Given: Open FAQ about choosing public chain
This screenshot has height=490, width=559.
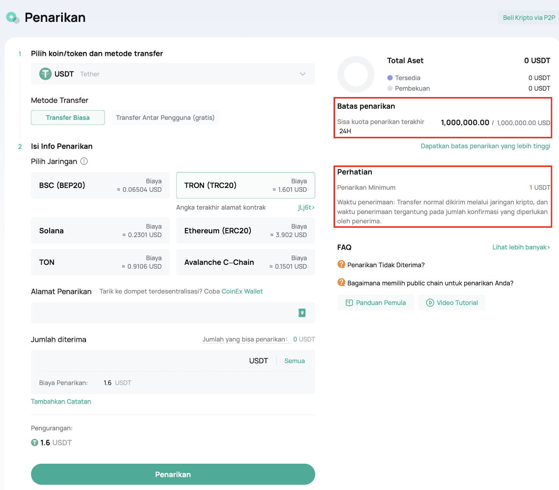Looking at the screenshot, I should pos(430,283).
